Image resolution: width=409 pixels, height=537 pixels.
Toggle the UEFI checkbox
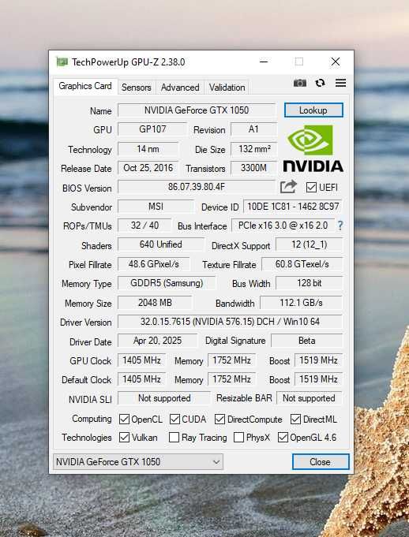[x=311, y=188]
